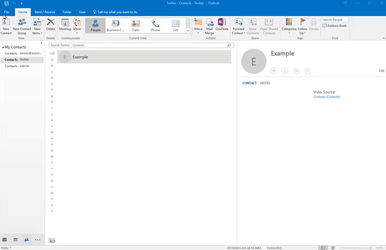Open the File tab

[7, 12]
